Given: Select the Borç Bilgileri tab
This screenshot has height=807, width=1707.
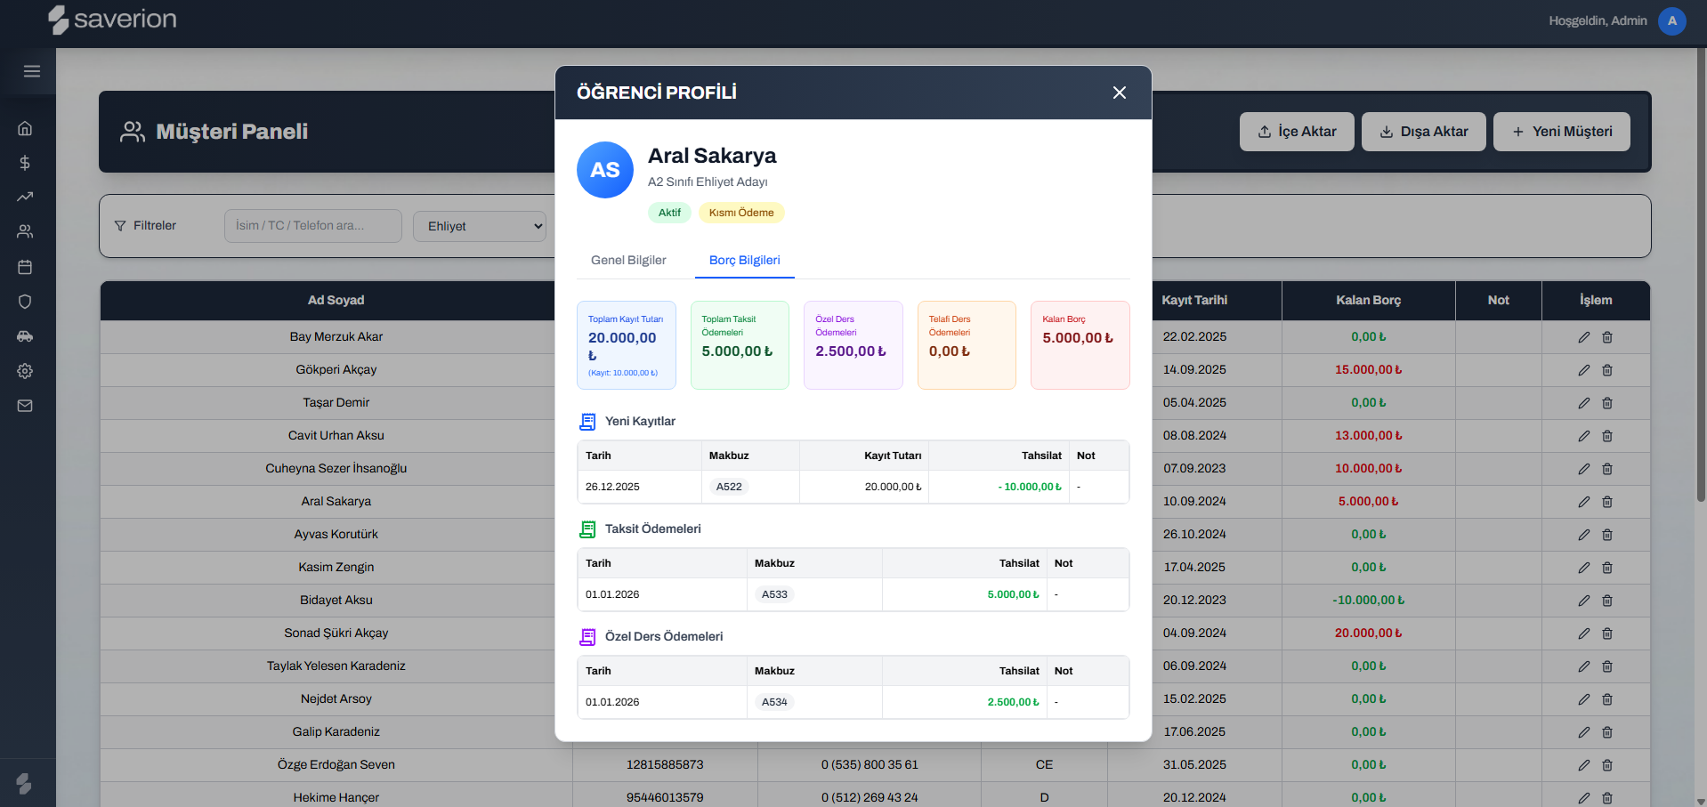Looking at the screenshot, I should pyautogui.click(x=744, y=260).
